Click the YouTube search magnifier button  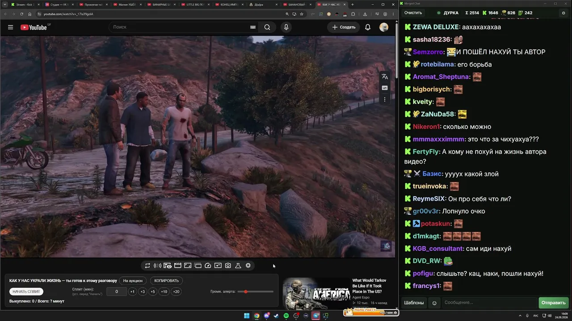(267, 27)
